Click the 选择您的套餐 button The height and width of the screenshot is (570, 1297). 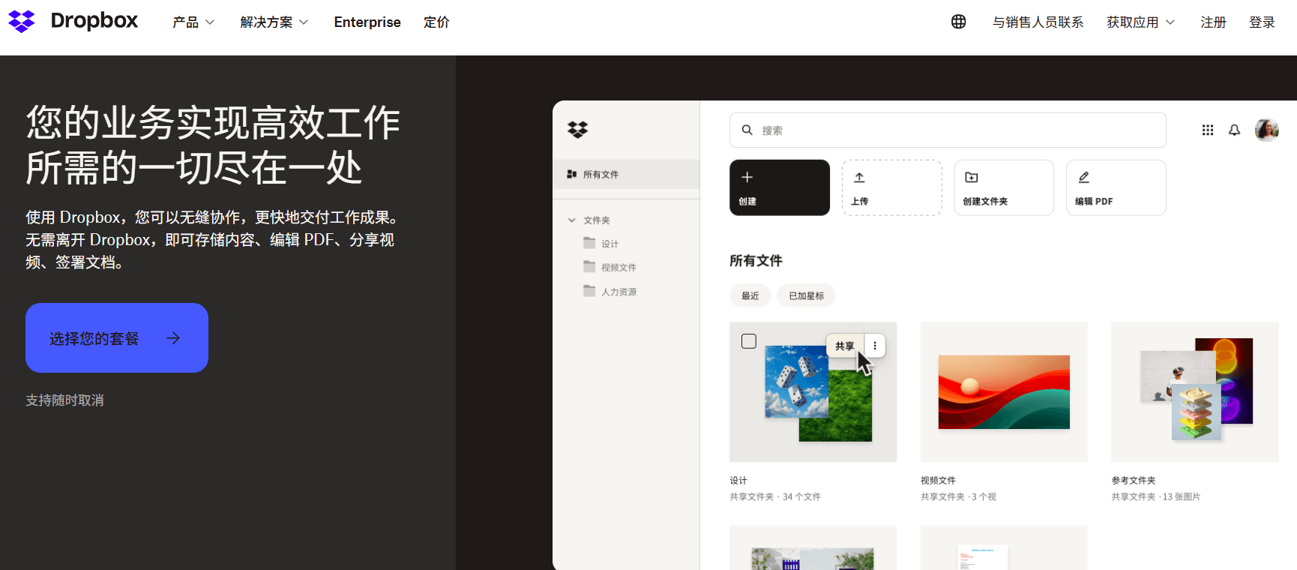[x=117, y=338]
